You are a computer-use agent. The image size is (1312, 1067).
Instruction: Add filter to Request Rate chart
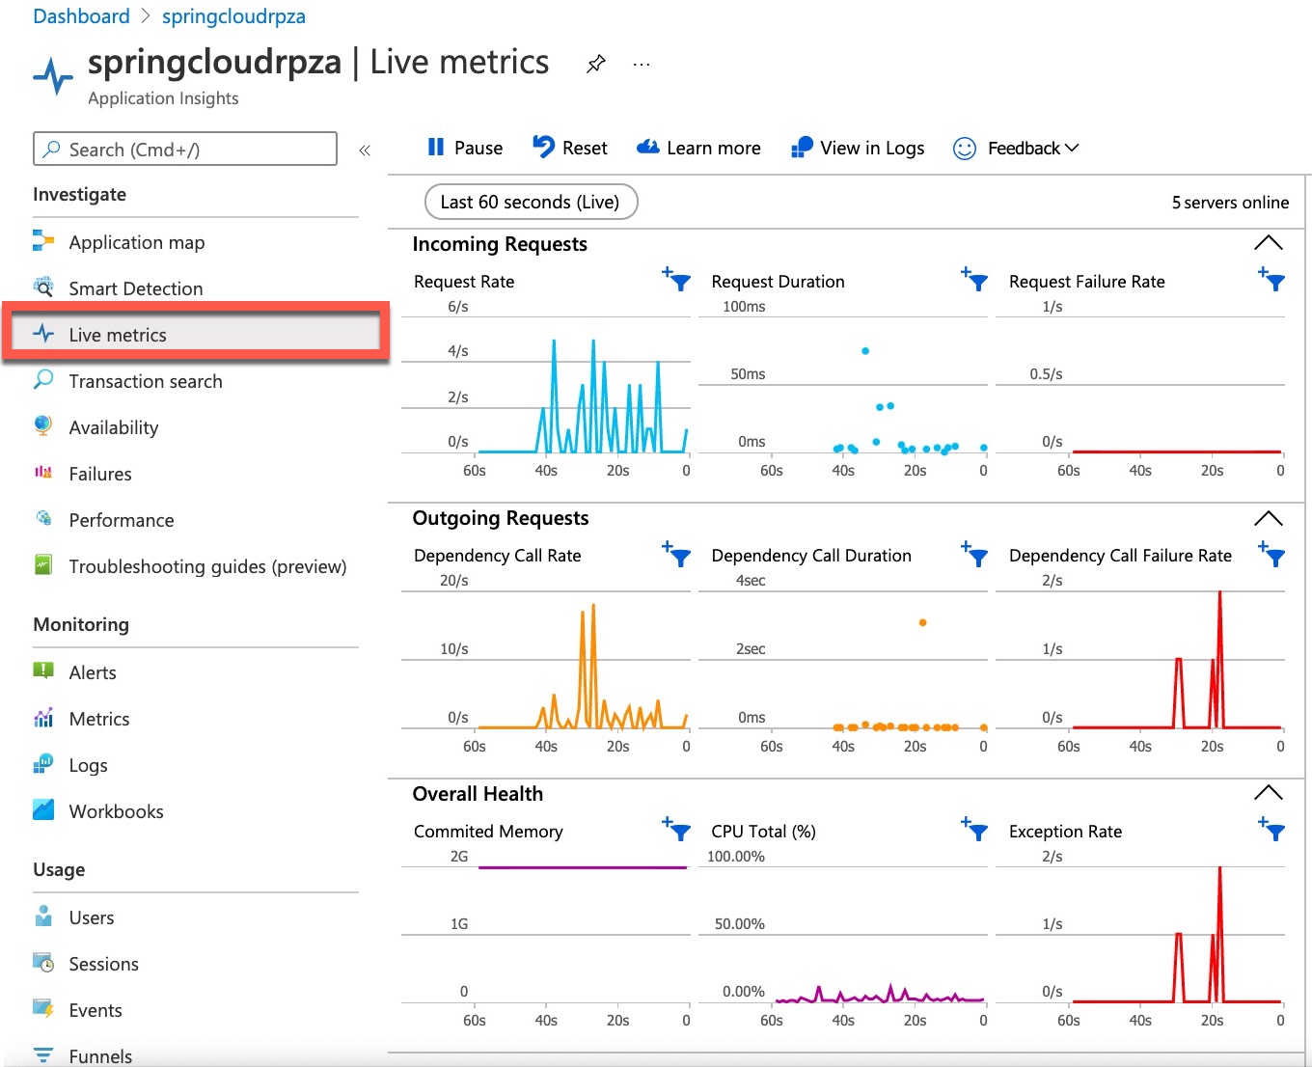677,280
